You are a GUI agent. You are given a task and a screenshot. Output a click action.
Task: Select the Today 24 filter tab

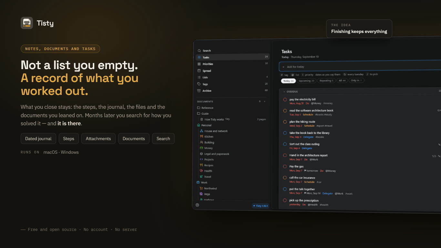[x=288, y=81]
